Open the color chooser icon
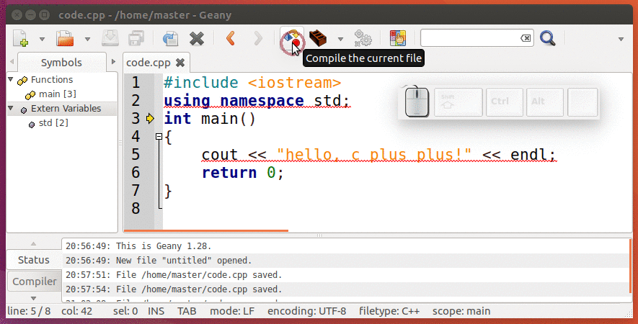The height and width of the screenshot is (324, 638). [397, 38]
